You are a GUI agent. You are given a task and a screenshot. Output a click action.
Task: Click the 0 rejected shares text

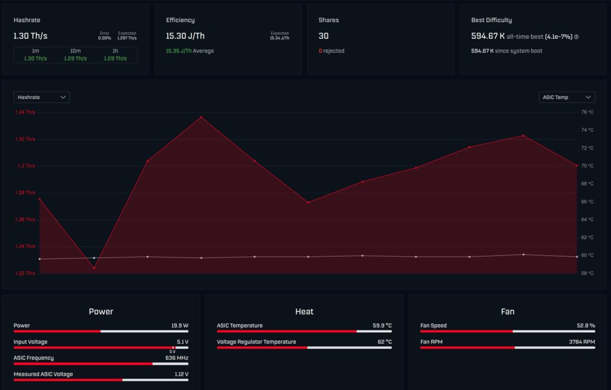[332, 51]
